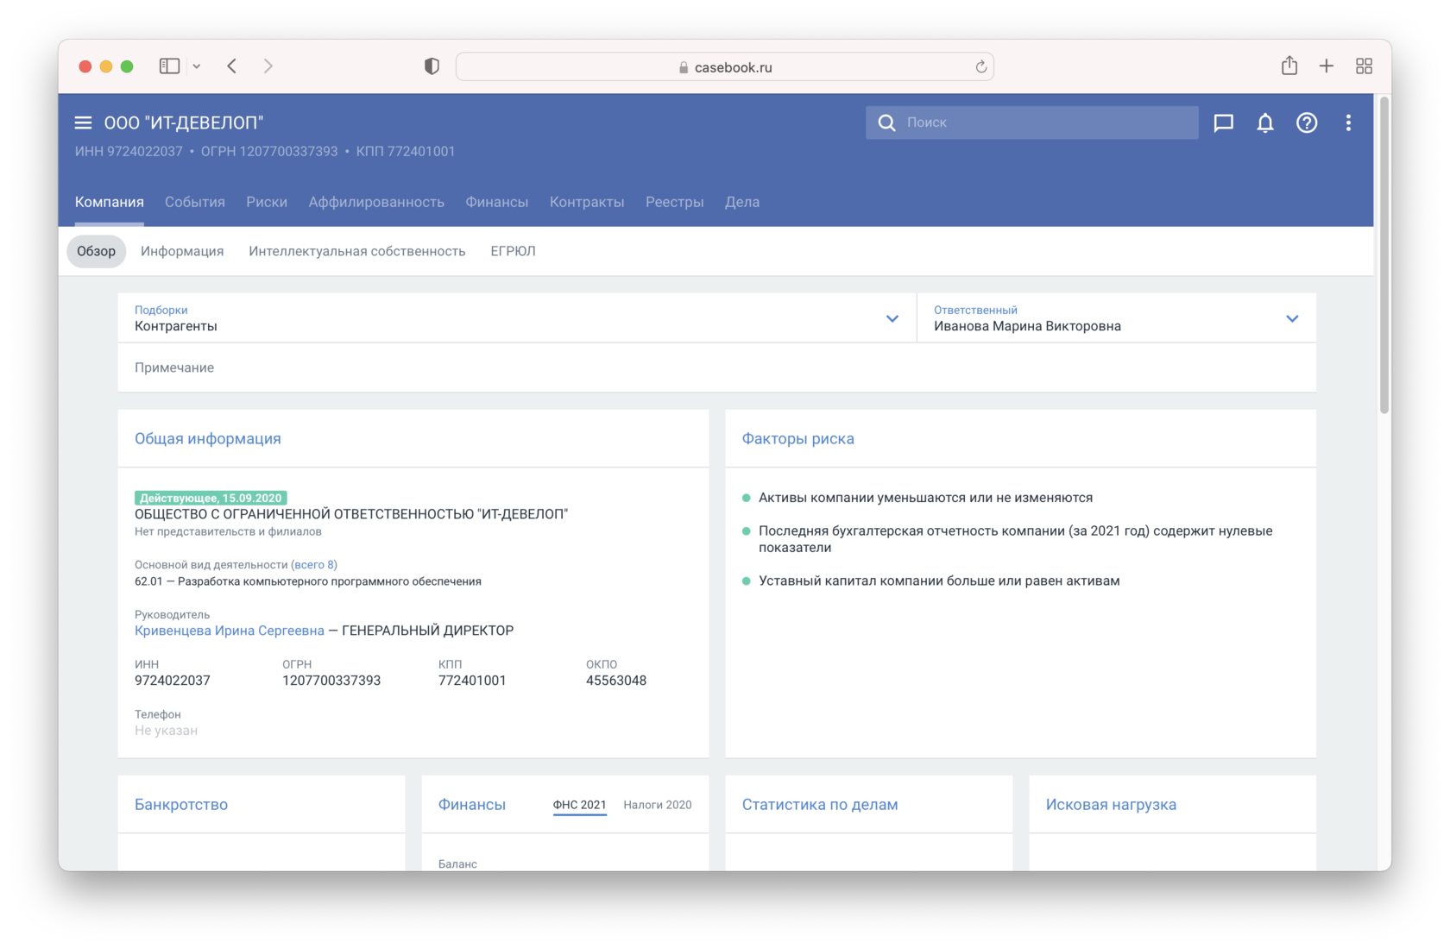Screen dimensions: 1450x948
Task: Click the КПП value 772401001
Action: point(472,681)
